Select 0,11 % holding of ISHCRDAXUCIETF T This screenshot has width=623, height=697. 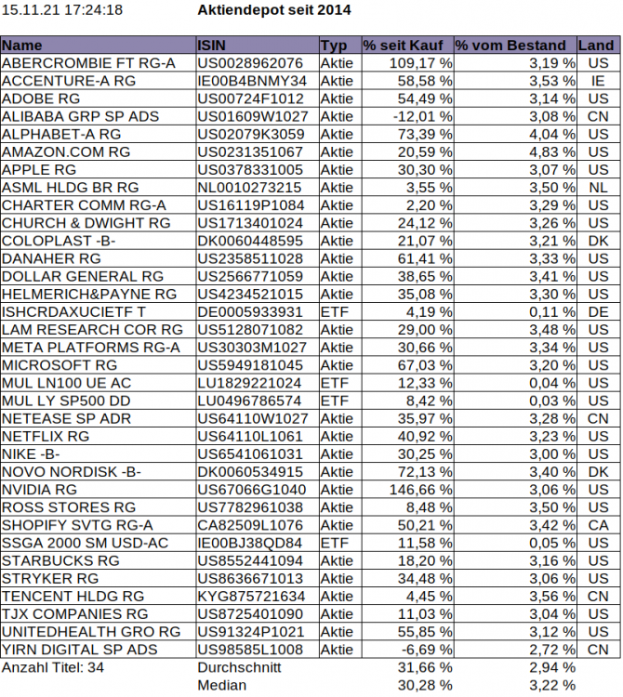(x=515, y=312)
